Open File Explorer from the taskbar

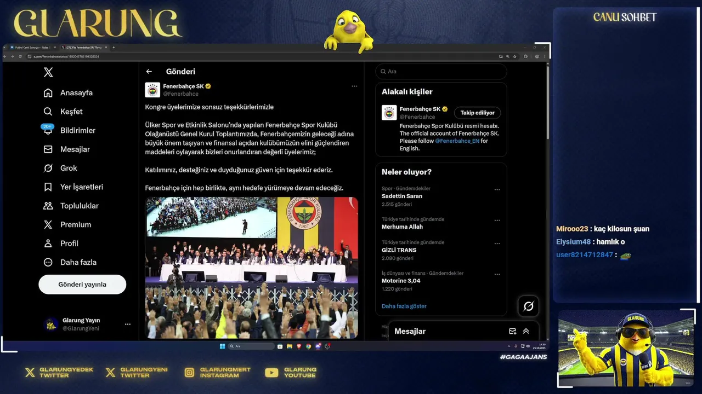coord(290,346)
